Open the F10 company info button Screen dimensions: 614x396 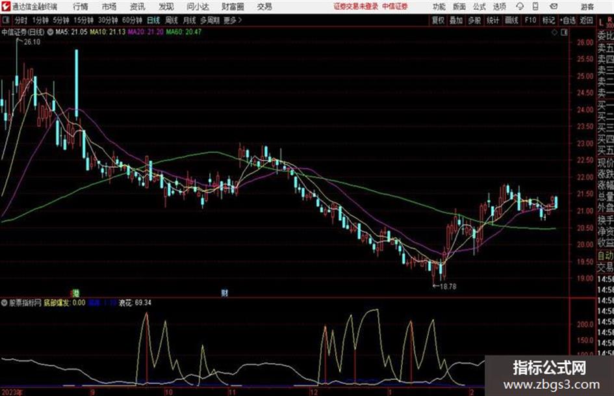click(531, 20)
